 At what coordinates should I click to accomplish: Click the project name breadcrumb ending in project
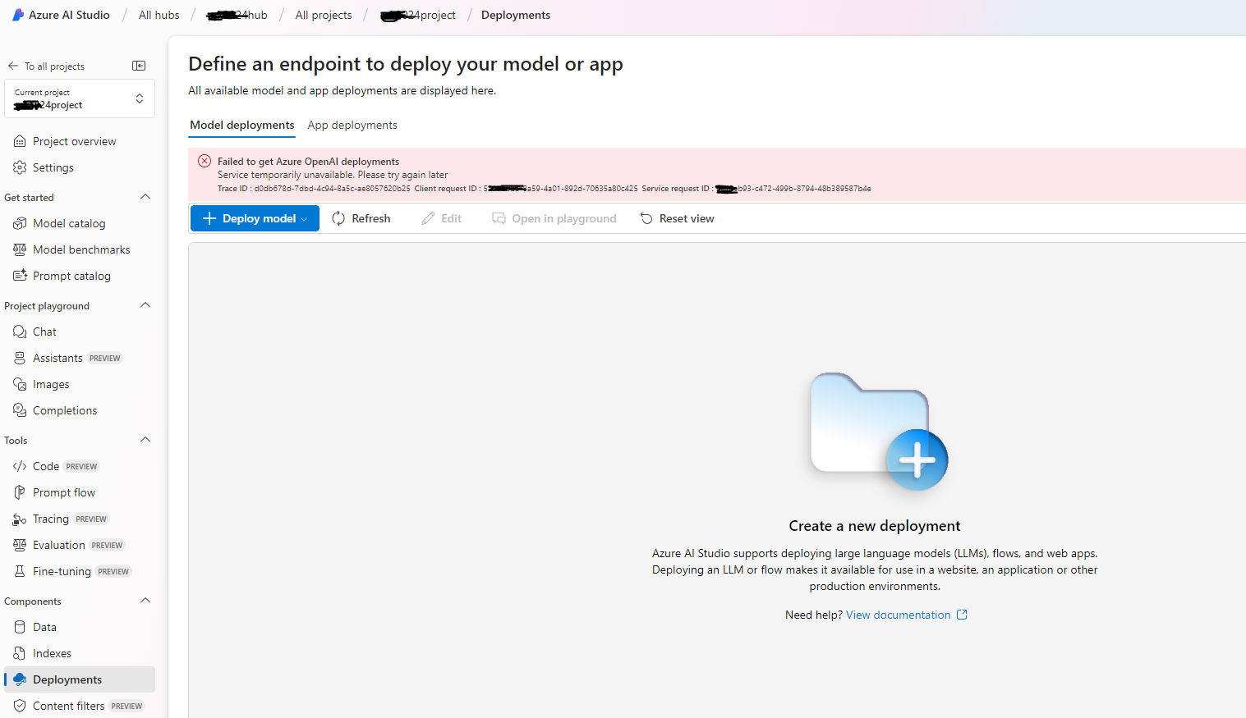pos(418,15)
